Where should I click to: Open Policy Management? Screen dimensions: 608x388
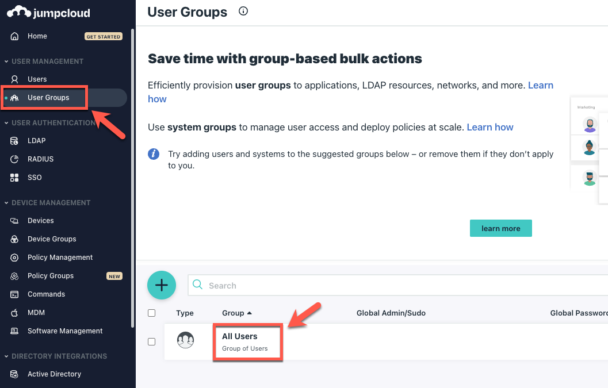[60, 258]
